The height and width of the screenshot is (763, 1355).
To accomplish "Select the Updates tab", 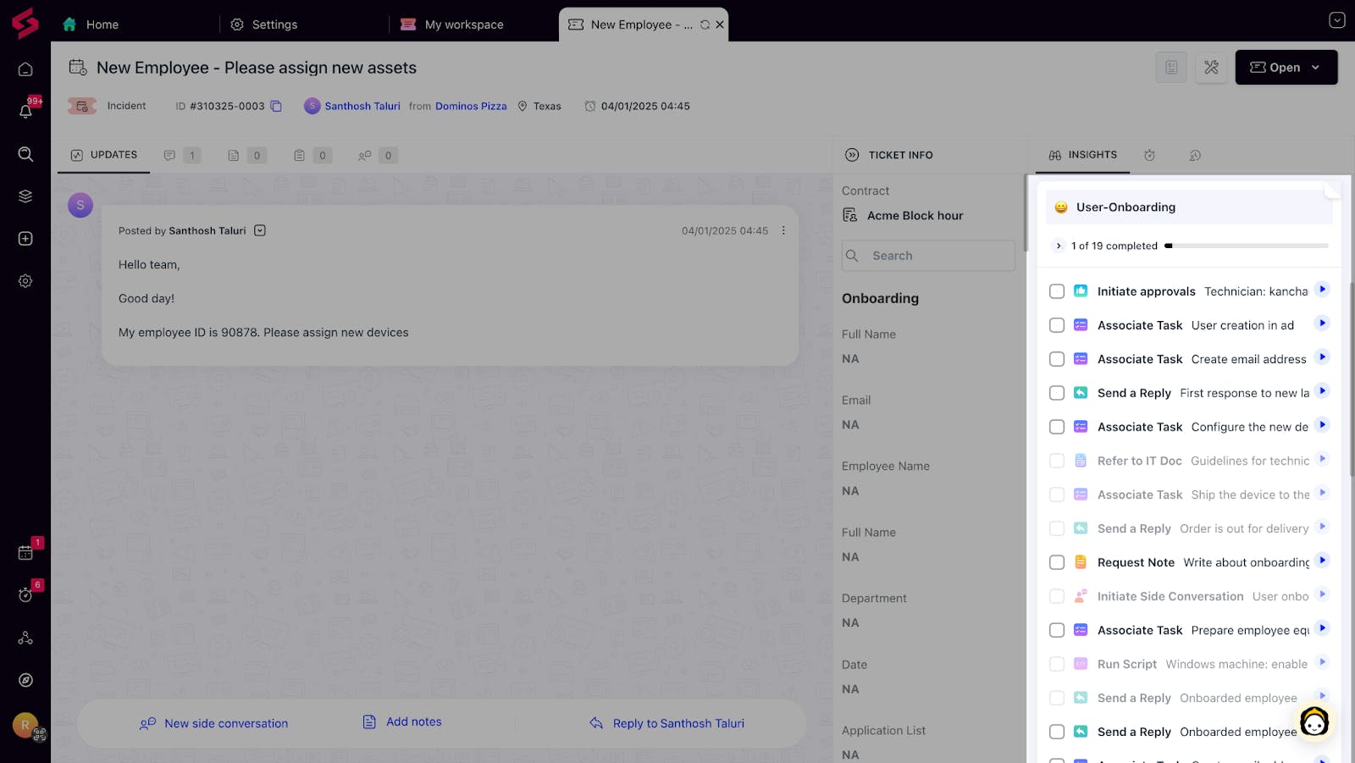I will (x=104, y=155).
